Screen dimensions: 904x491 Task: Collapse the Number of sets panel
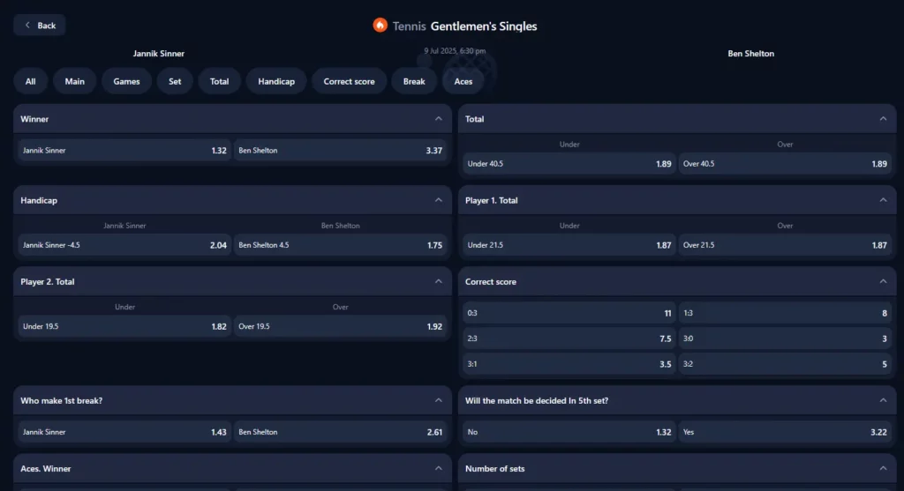[x=883, y=468]
